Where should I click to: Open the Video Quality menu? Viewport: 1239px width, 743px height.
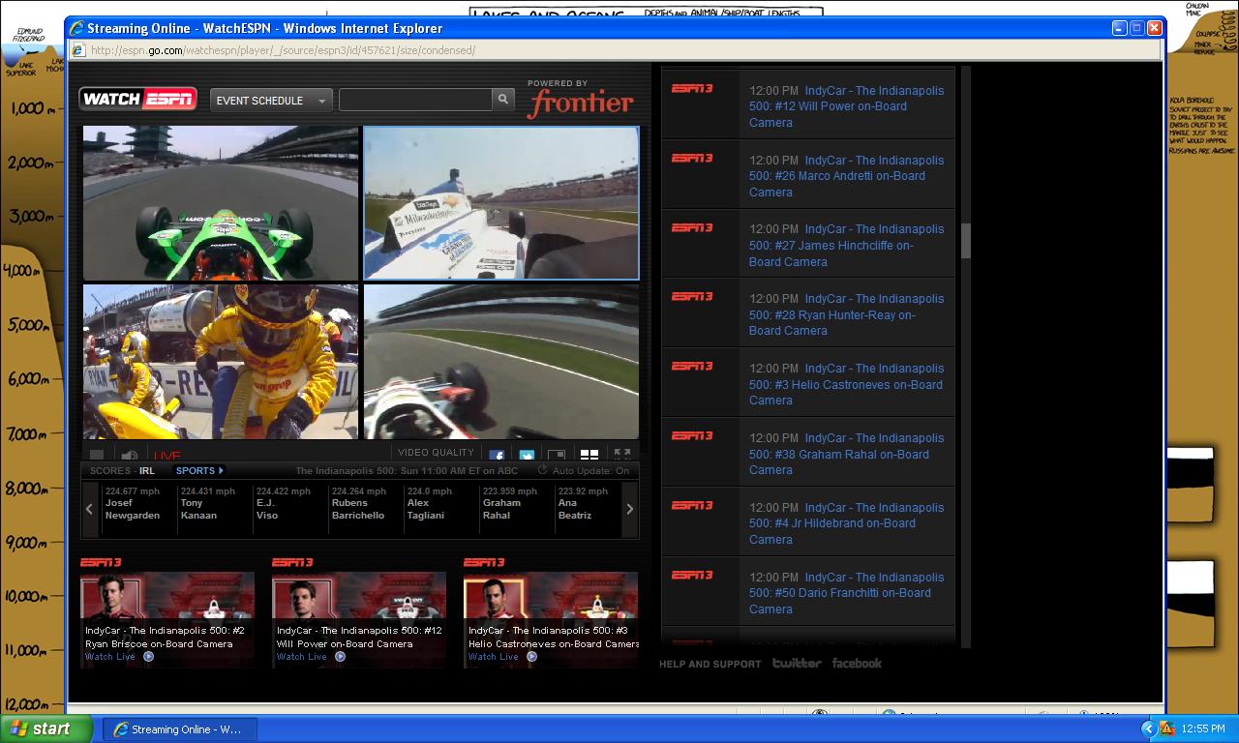(436, 453)
